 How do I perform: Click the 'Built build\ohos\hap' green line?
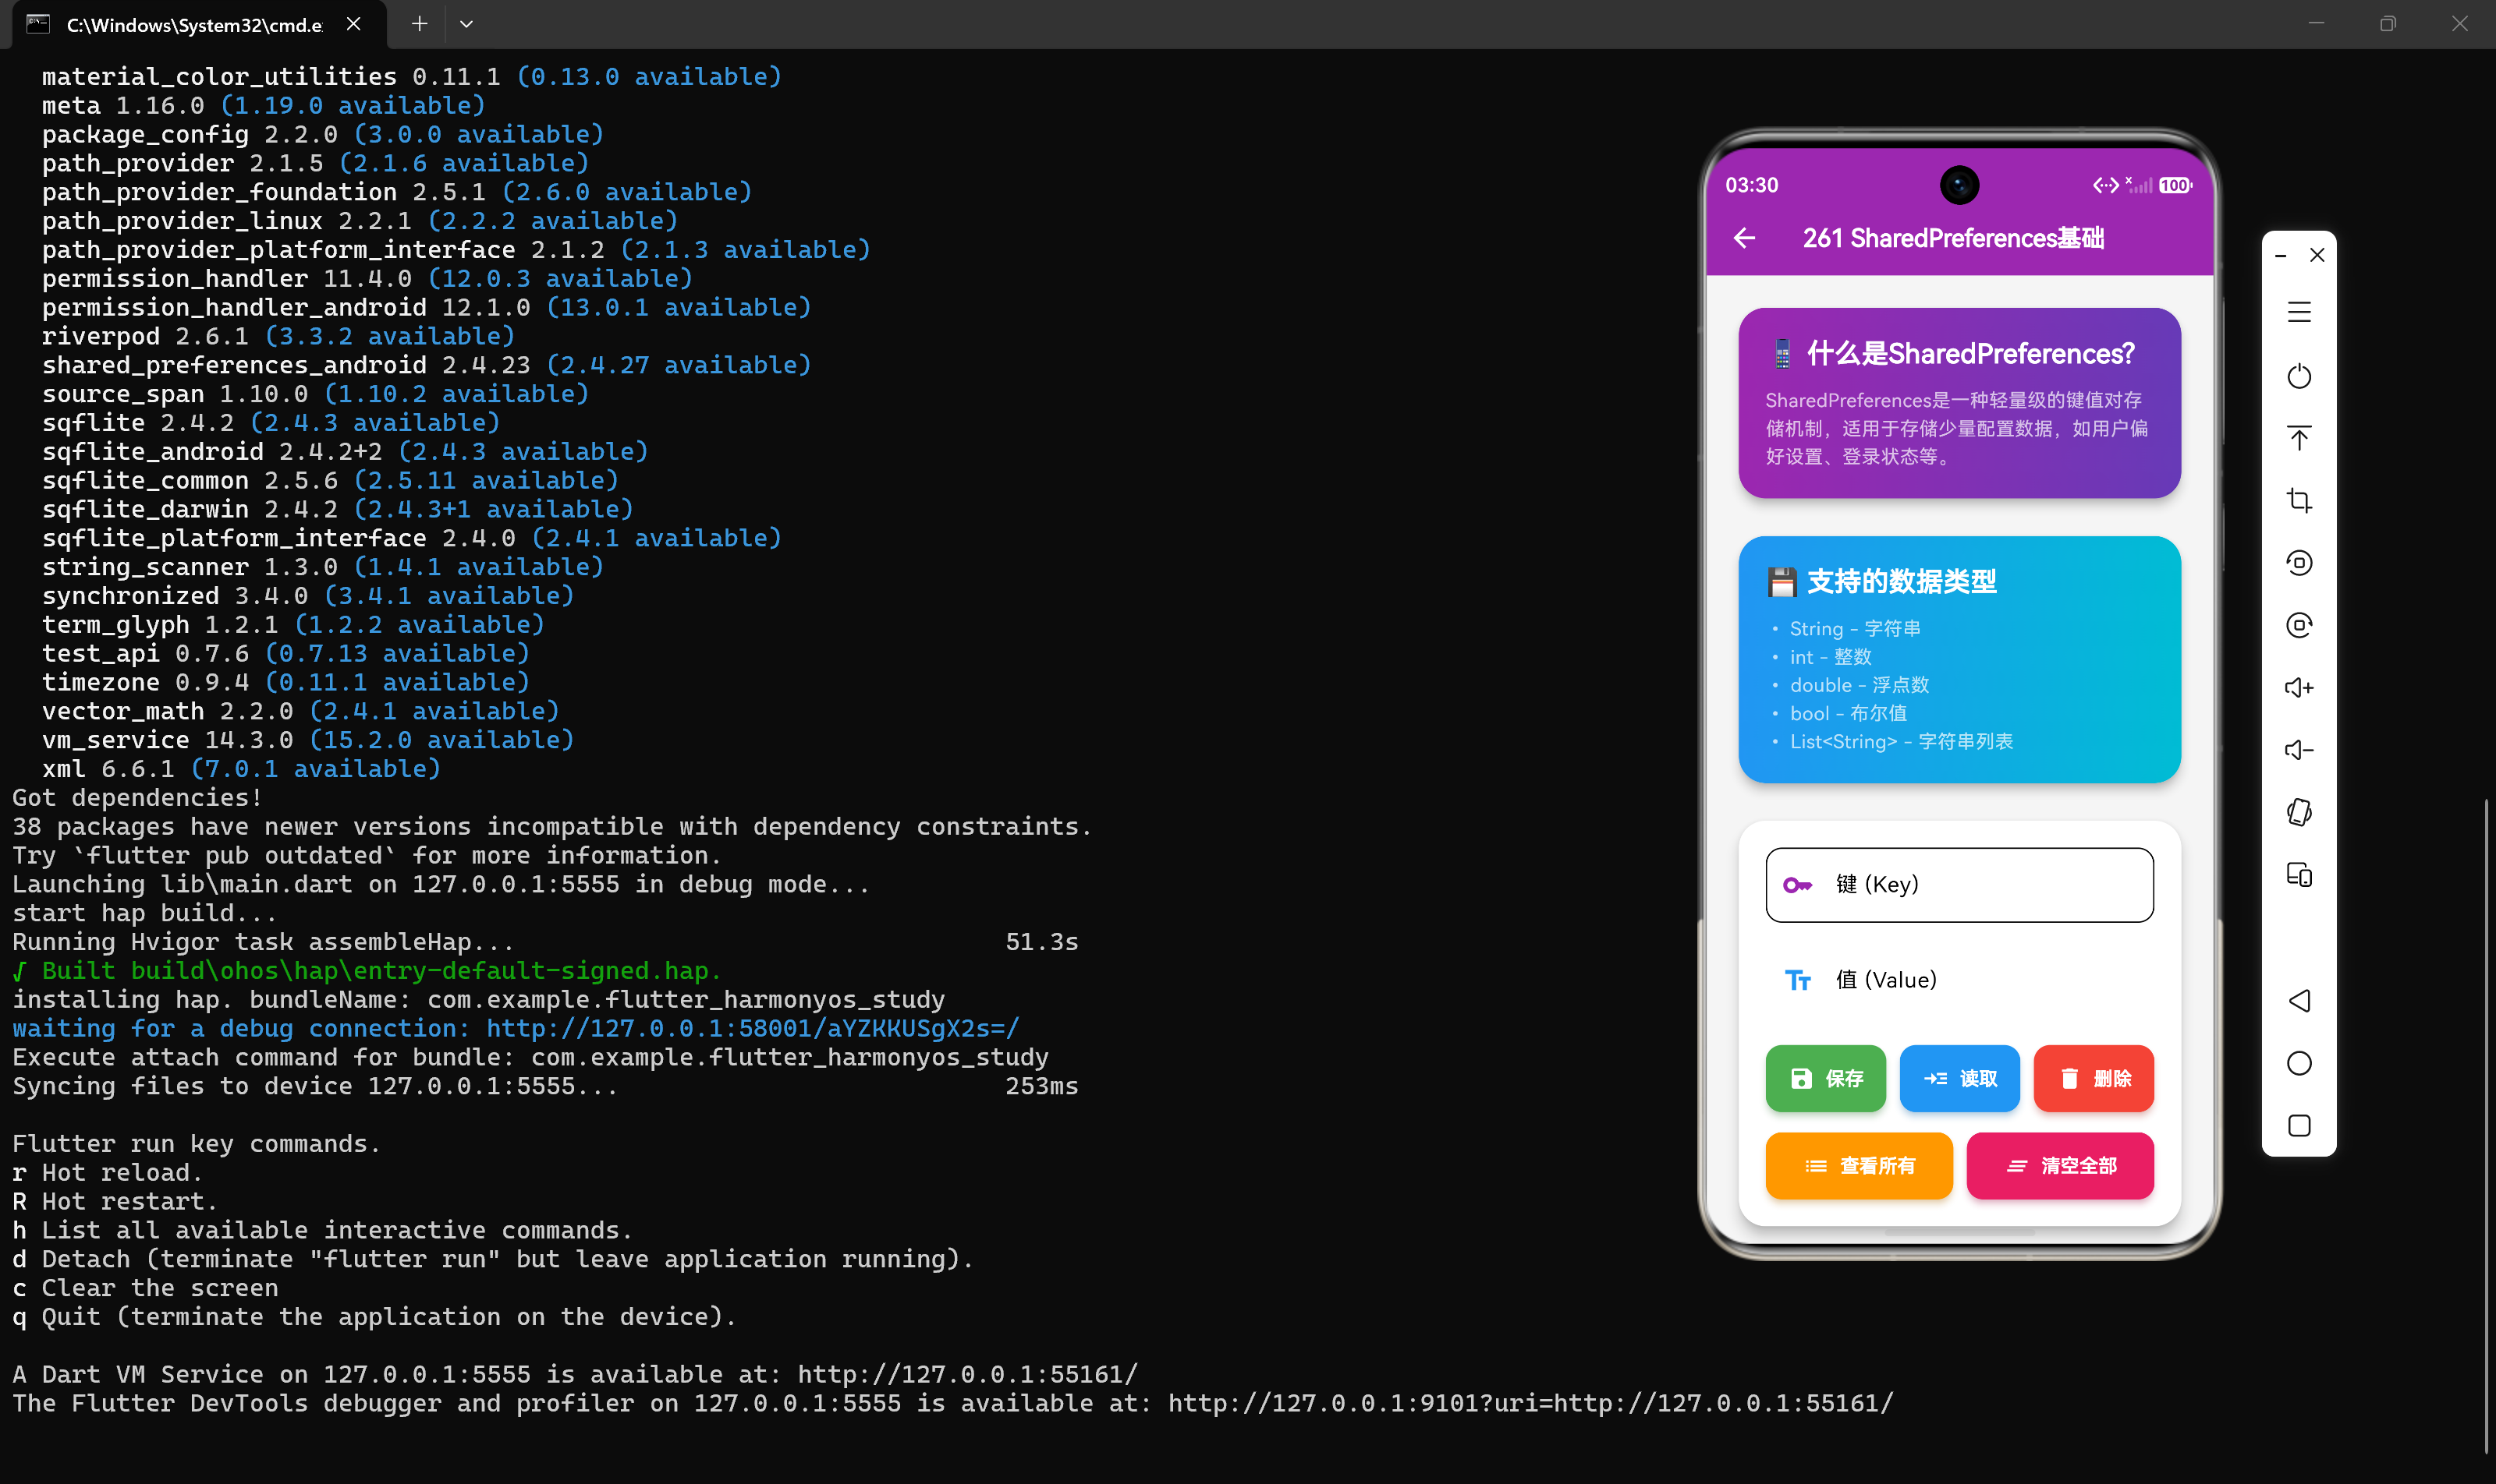click(x=367, y=970)
